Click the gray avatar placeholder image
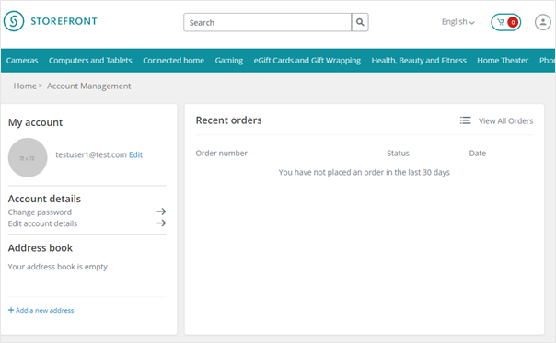The height and width of the screenshot is (343, 556). click(28, 157)
